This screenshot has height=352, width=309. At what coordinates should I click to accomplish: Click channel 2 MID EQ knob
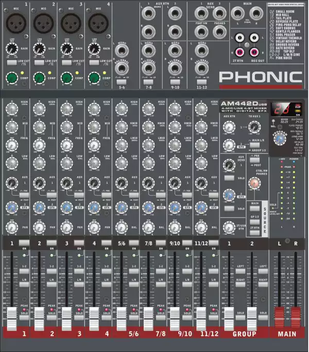39,127
